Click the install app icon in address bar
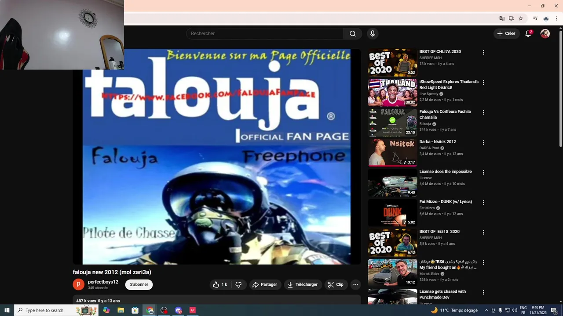Screen dimensions: 563x316 click(x=511, y=18)
